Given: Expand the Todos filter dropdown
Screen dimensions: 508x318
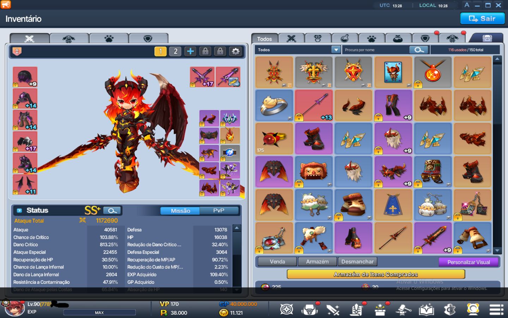Looking at the screenshot, I should click(x=336, y=50).
